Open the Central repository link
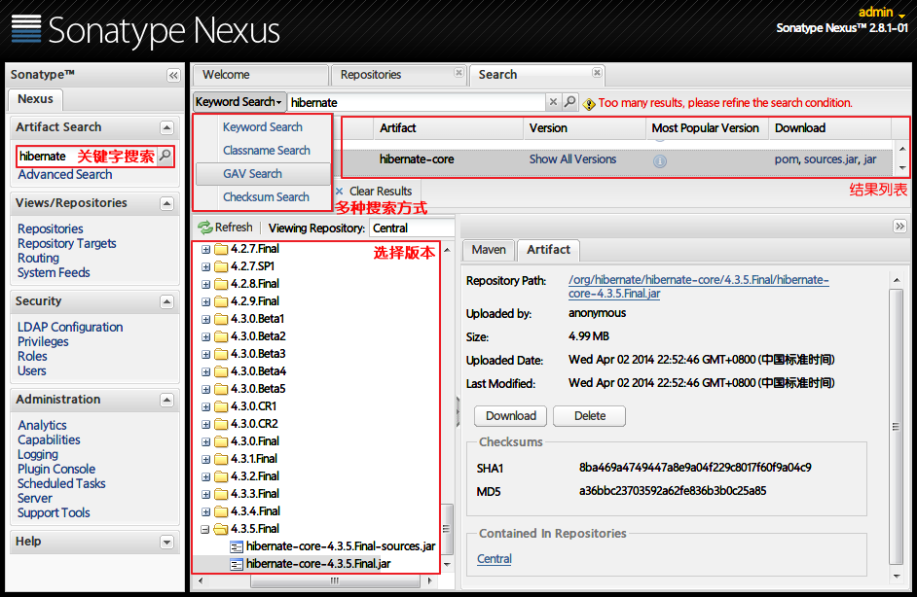Image resolution: width=917 pixels, height=597 pixels. (495, 559)
